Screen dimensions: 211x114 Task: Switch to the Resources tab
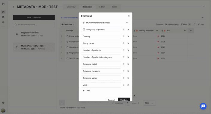point(87,7)
